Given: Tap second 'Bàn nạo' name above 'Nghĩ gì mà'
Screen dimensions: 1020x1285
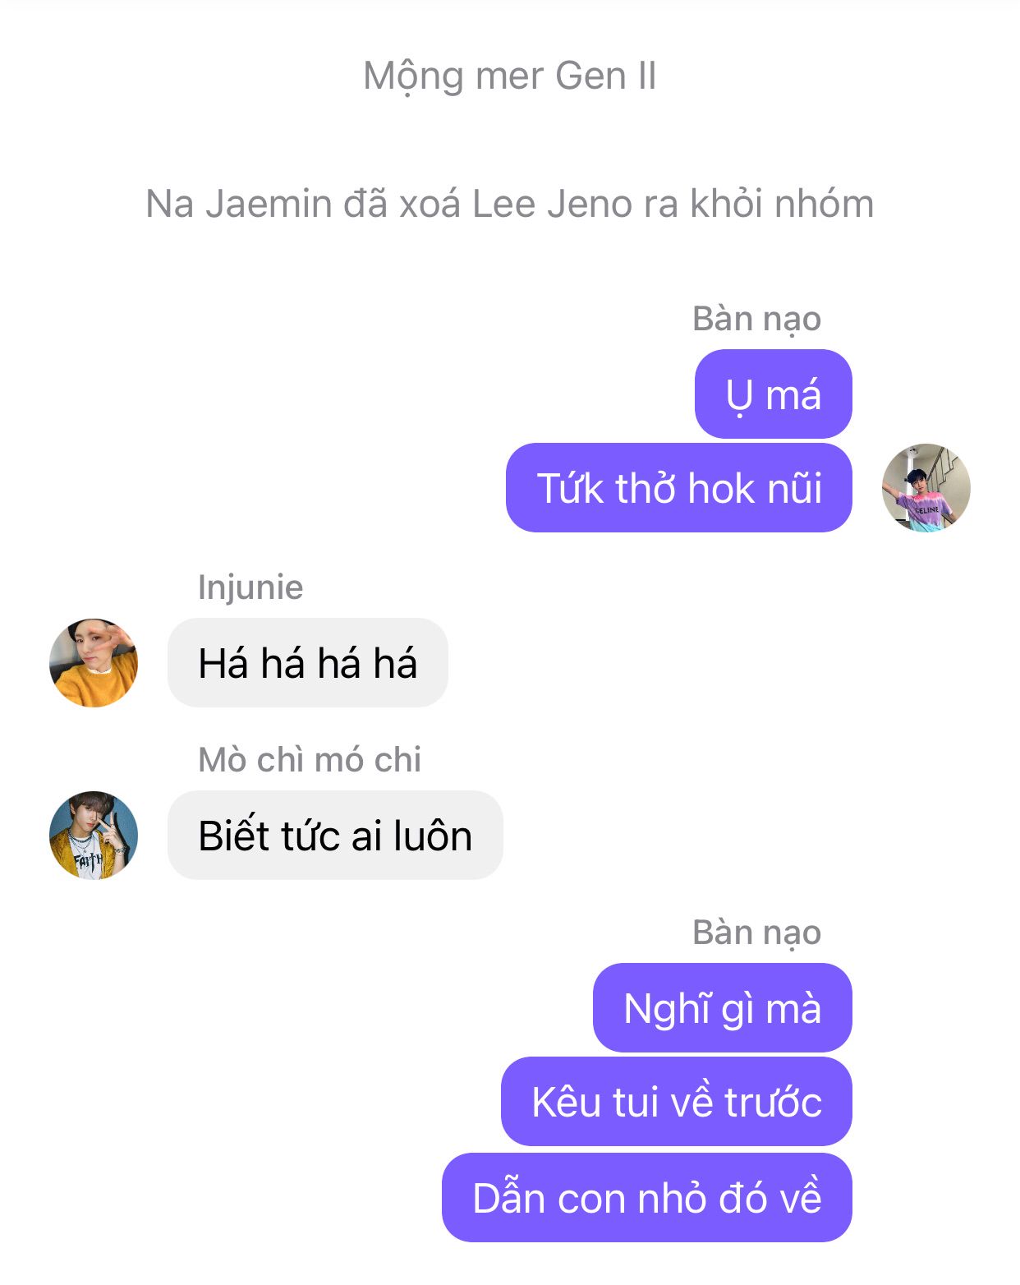Looking at the screenshot, I should pyautogui.click(x=756, y=933).
